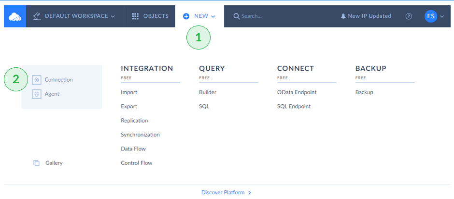Click the Gallery copy icon

(36, 163)
